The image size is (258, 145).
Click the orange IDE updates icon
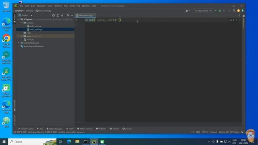coord(238,11)
